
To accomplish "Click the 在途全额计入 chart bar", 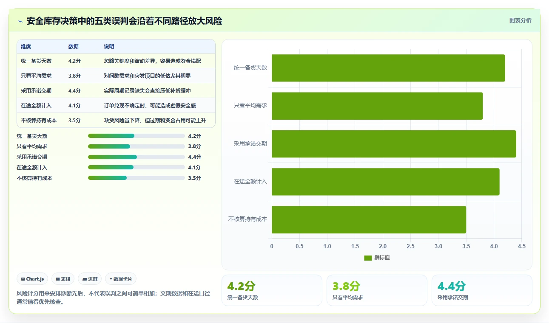I will pyautogui.click(x=386, y=182).
